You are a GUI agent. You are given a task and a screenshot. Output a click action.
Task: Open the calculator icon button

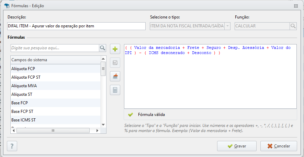[x=115, y=90]
